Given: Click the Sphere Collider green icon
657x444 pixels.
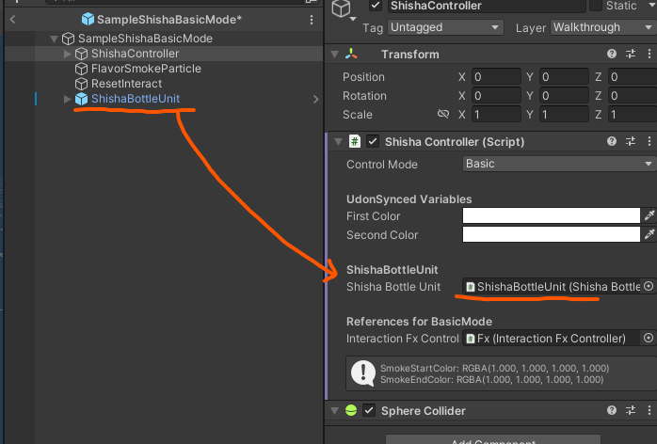Looking at the screenshot, I should [351, 410].
